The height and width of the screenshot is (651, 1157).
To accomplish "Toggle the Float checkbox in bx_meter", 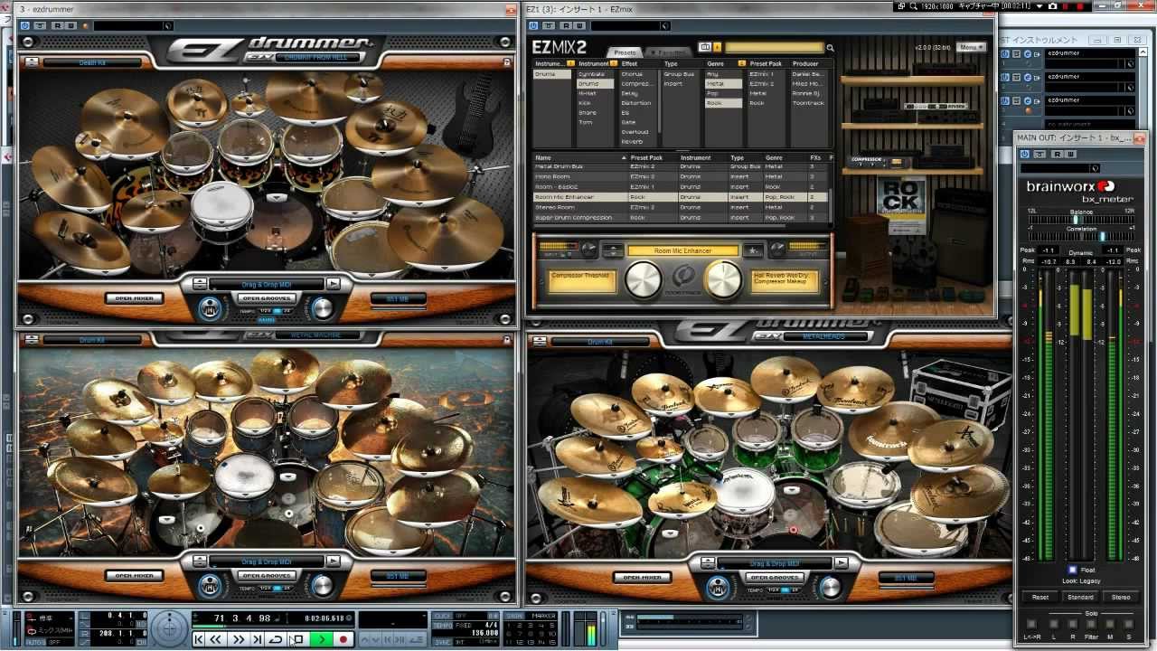I will coord(1073,570).
